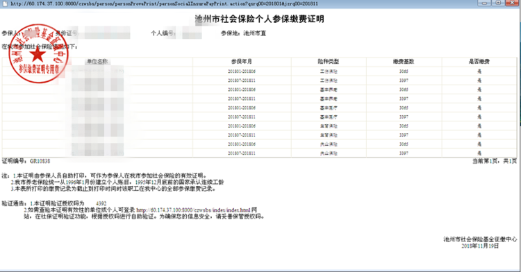Open the 60.174.37.100:8000 czwsbs index.html link
This screenshot has height=272, width=521.
(193, 210)
